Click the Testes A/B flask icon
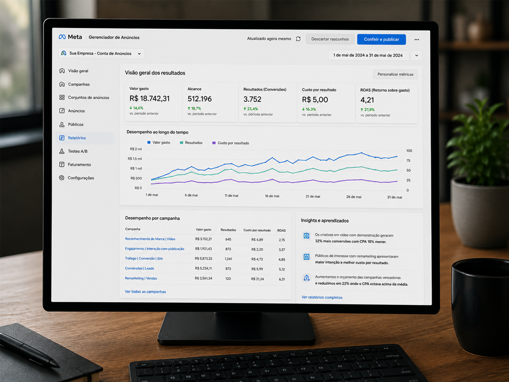The width and height of the screenshot is (509, 382). coord(62,151)
